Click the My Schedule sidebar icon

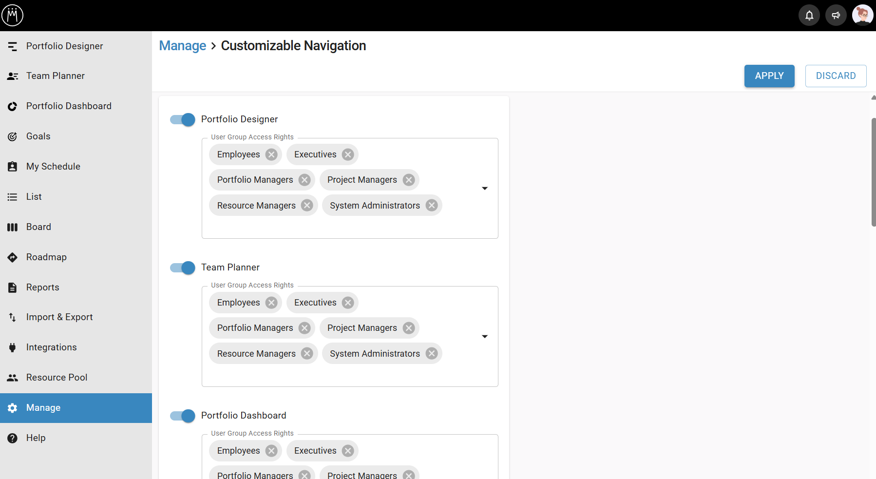pos(13,167)
